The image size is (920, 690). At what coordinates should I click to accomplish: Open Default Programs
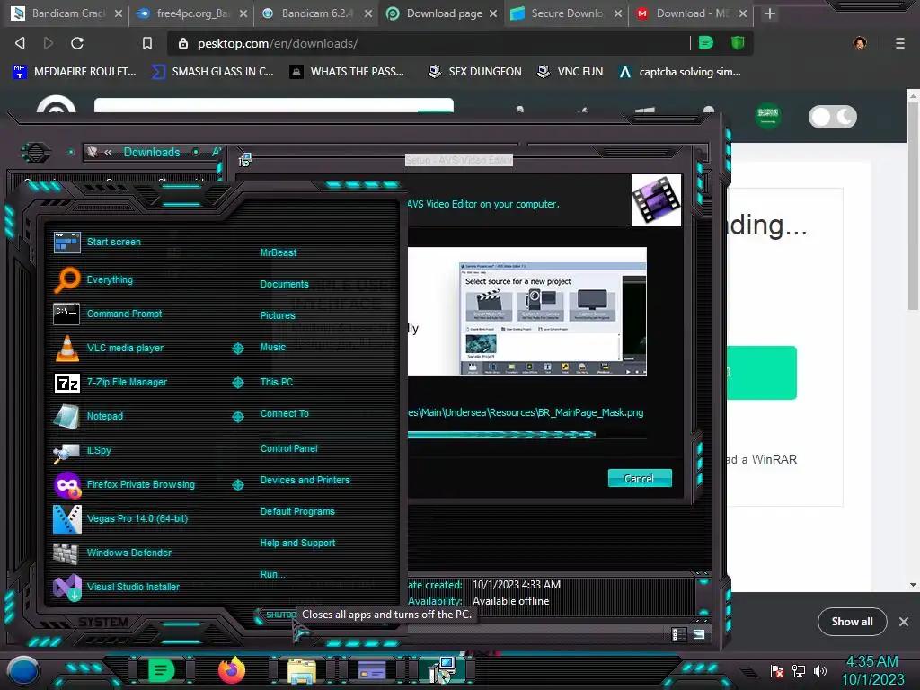coord(296,511)
